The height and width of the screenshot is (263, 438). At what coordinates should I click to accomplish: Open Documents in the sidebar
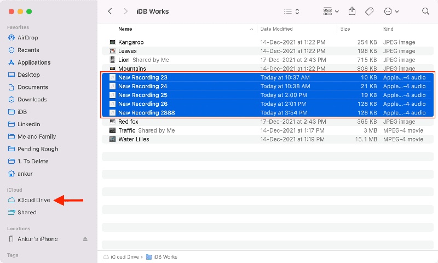pyautogui.click(x=33, y=87)
